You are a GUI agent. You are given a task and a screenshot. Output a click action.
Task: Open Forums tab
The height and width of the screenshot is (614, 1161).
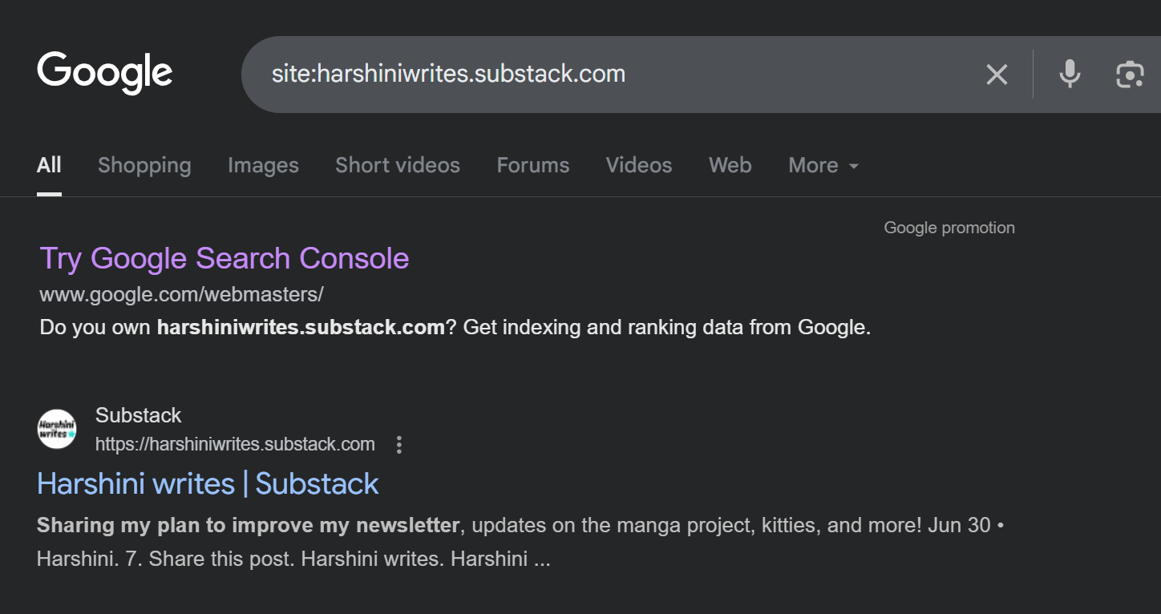point(533,165)
